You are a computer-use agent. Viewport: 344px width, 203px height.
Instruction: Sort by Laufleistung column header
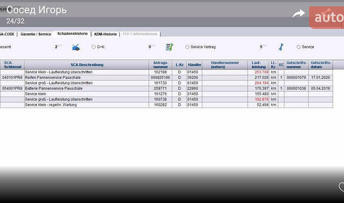click(259, 65)
